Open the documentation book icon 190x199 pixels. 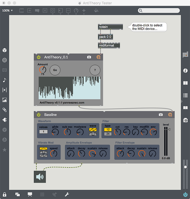185,108
